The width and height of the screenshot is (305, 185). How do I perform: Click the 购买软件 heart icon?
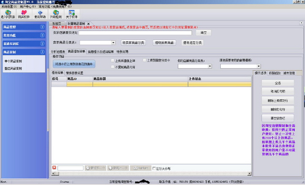pyautogui.click(x=24, y=15)
